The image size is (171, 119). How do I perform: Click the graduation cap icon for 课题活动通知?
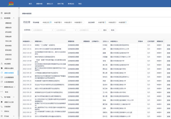click(x=2, y=68)
